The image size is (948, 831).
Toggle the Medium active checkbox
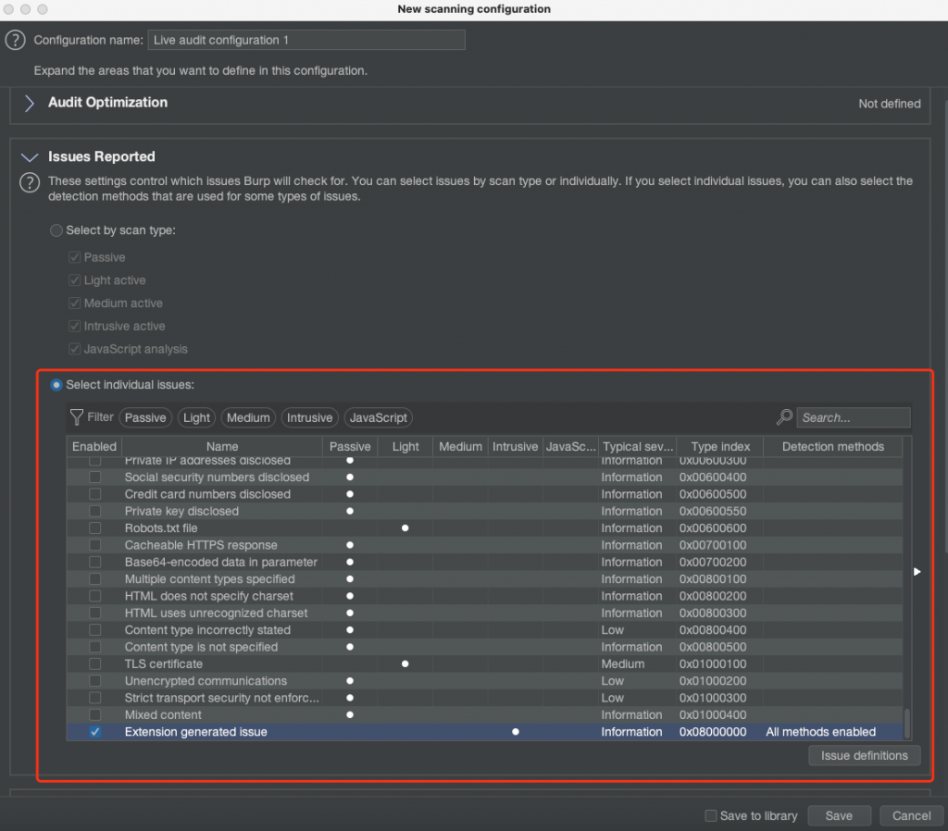(x=74, y=304)
